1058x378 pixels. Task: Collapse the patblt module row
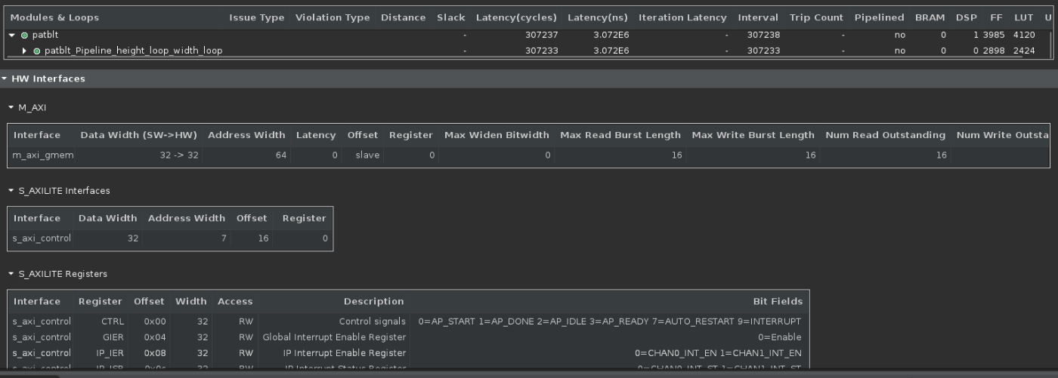click(12, 35)
